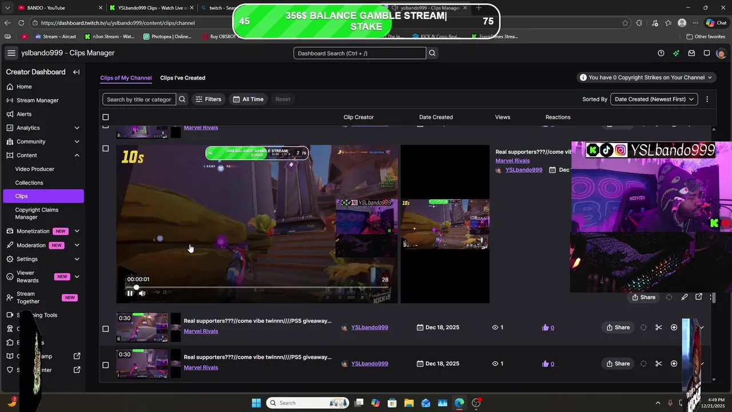Go to Home in the Creator Dashboard sidebar
The height and width of the screenshot is (412, 732).
coord(43,87)
